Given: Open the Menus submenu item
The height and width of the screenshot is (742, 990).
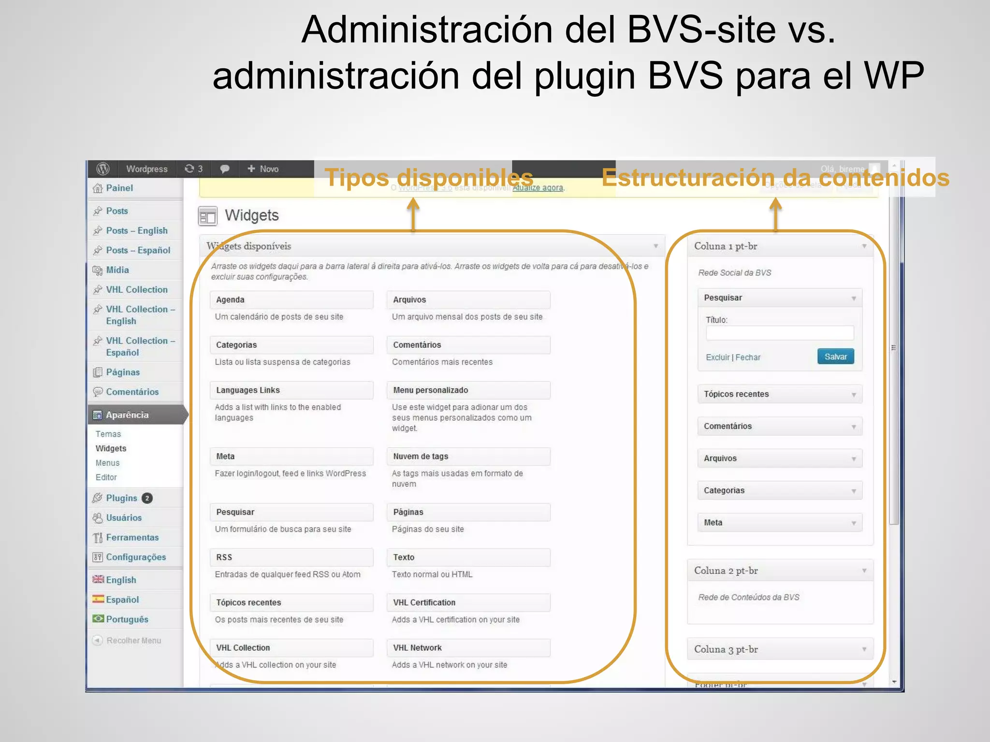Looking at the screenshot, I should (x=107, y=463).
